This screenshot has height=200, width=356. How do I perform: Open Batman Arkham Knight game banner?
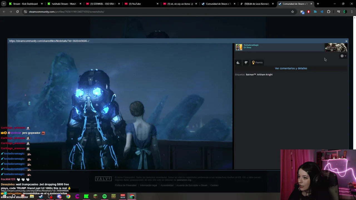(x=336, y=47)
